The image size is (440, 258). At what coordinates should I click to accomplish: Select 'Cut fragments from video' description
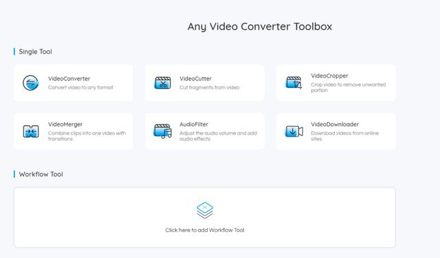[210, 87]
